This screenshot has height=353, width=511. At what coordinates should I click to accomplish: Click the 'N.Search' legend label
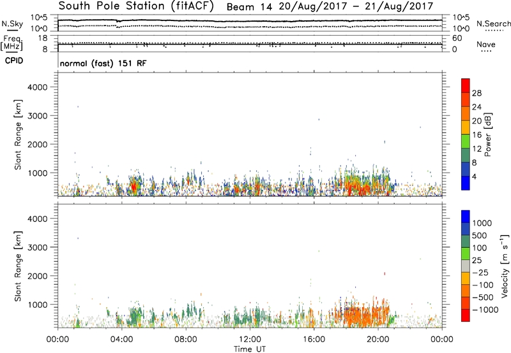(x=493, y=24)
